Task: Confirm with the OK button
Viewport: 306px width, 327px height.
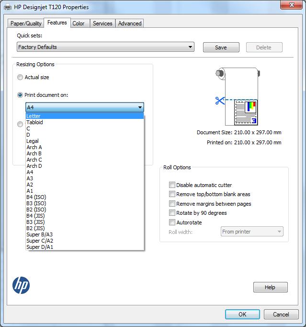Action: pos(242,314)
